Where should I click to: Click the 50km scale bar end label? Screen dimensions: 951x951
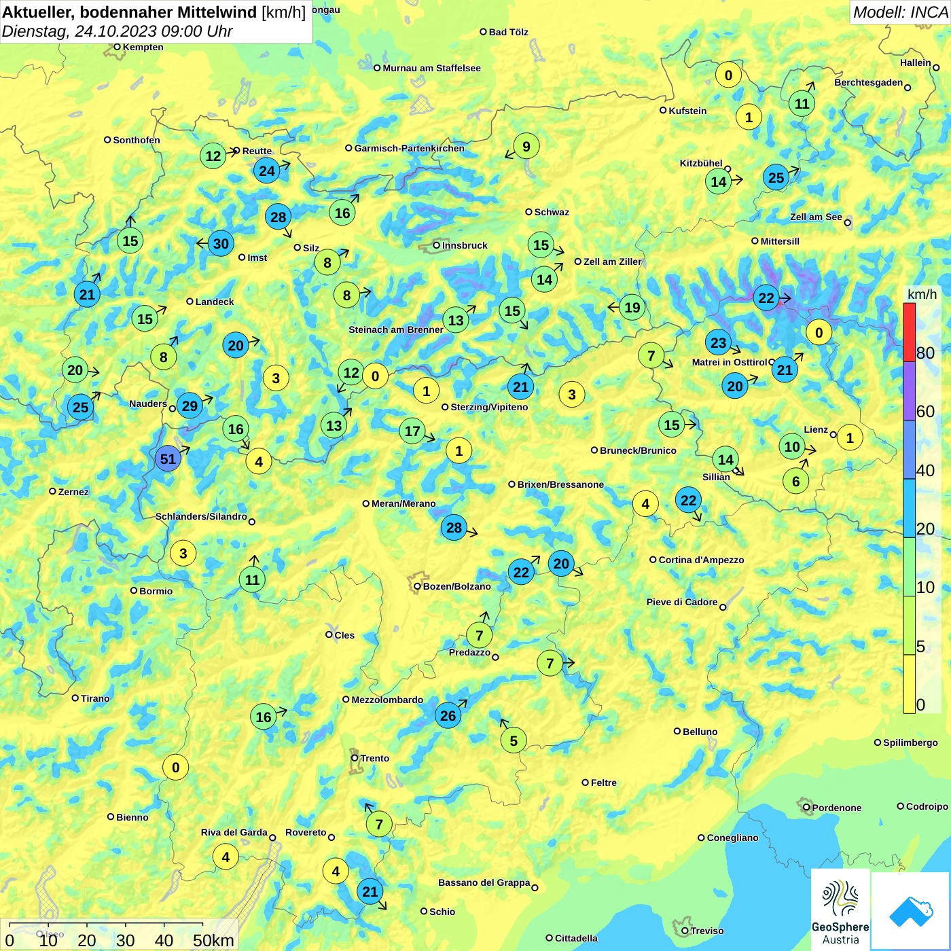coord(213,940)
